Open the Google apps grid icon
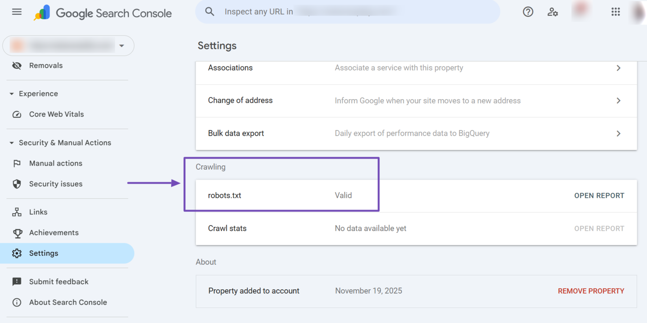Screen dimensions: 647x323 click(x=616, y=12)
